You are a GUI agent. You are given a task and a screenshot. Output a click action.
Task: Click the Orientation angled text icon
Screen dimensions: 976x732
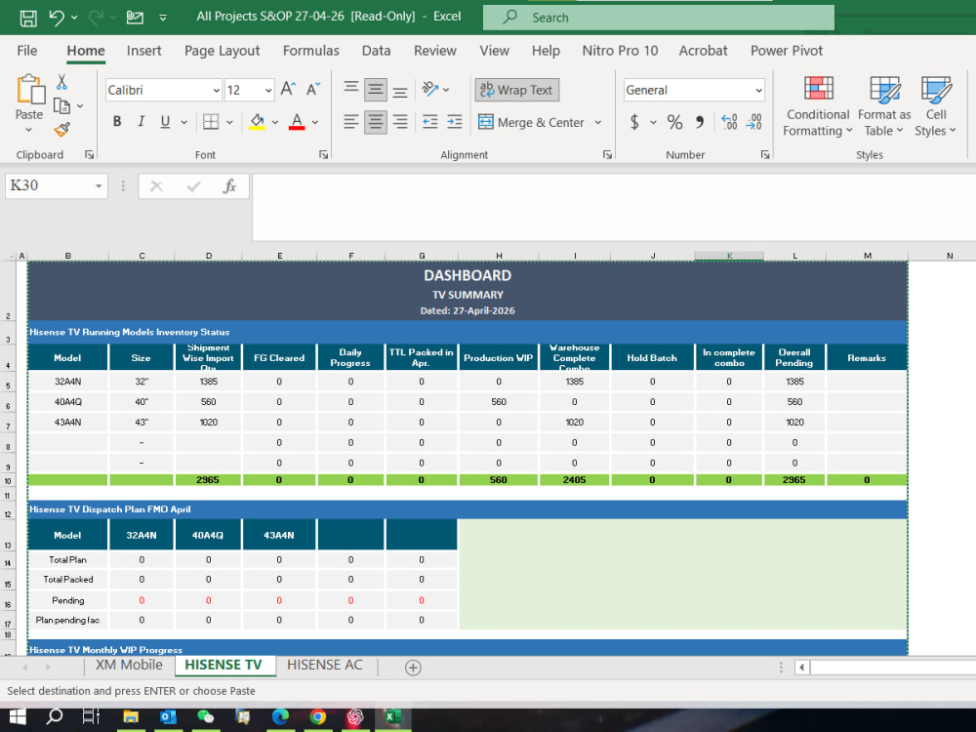pos(430,89)
